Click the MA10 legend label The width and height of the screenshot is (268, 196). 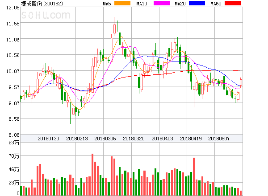(142, 4)
